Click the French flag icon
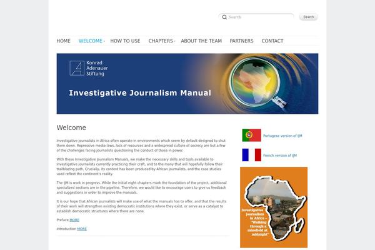Screen dimensions: 375x250 tap(252, 155)
